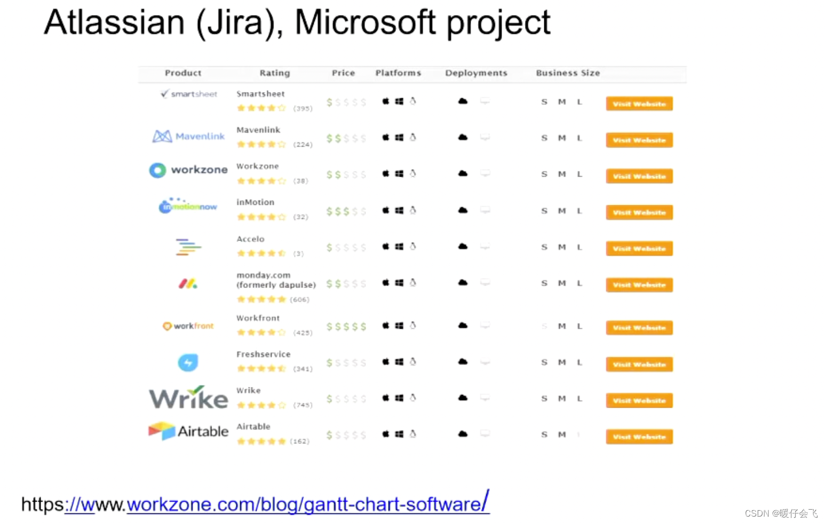The image size is (826, 523).
Task: Click Apple platform icon in Workfront row
Action: 386,326
